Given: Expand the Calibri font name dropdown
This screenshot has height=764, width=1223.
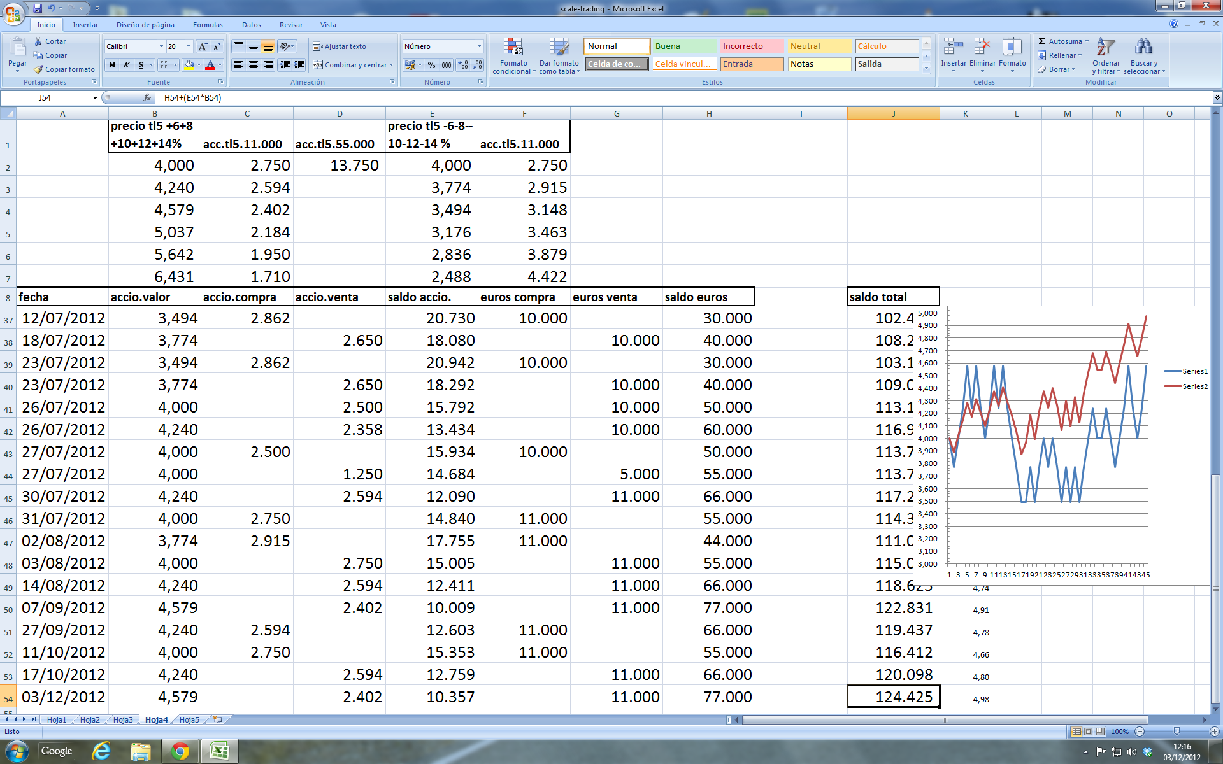Looking at the screenshot, I should [161, 46].
